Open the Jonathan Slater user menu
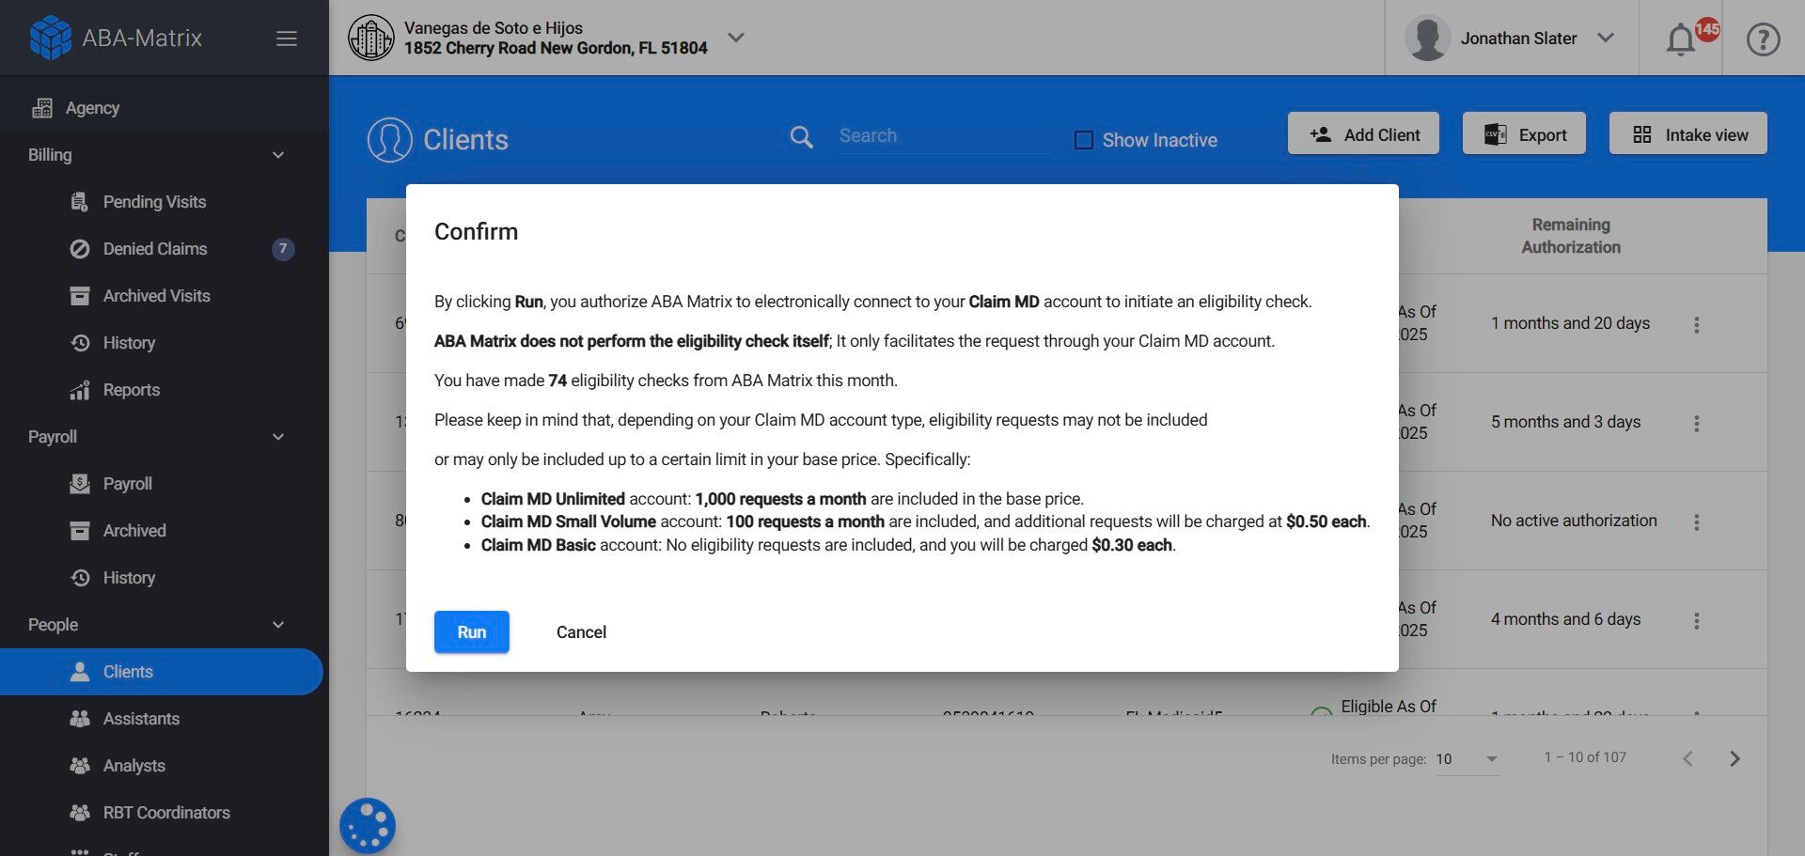Image resolution: width=1805 pixels, height=856 pixels. 1606,38
